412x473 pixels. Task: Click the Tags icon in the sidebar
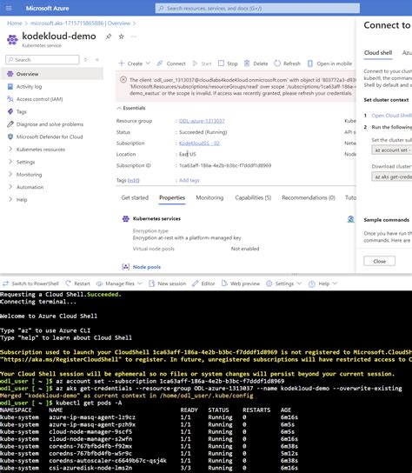pos(10,111)
